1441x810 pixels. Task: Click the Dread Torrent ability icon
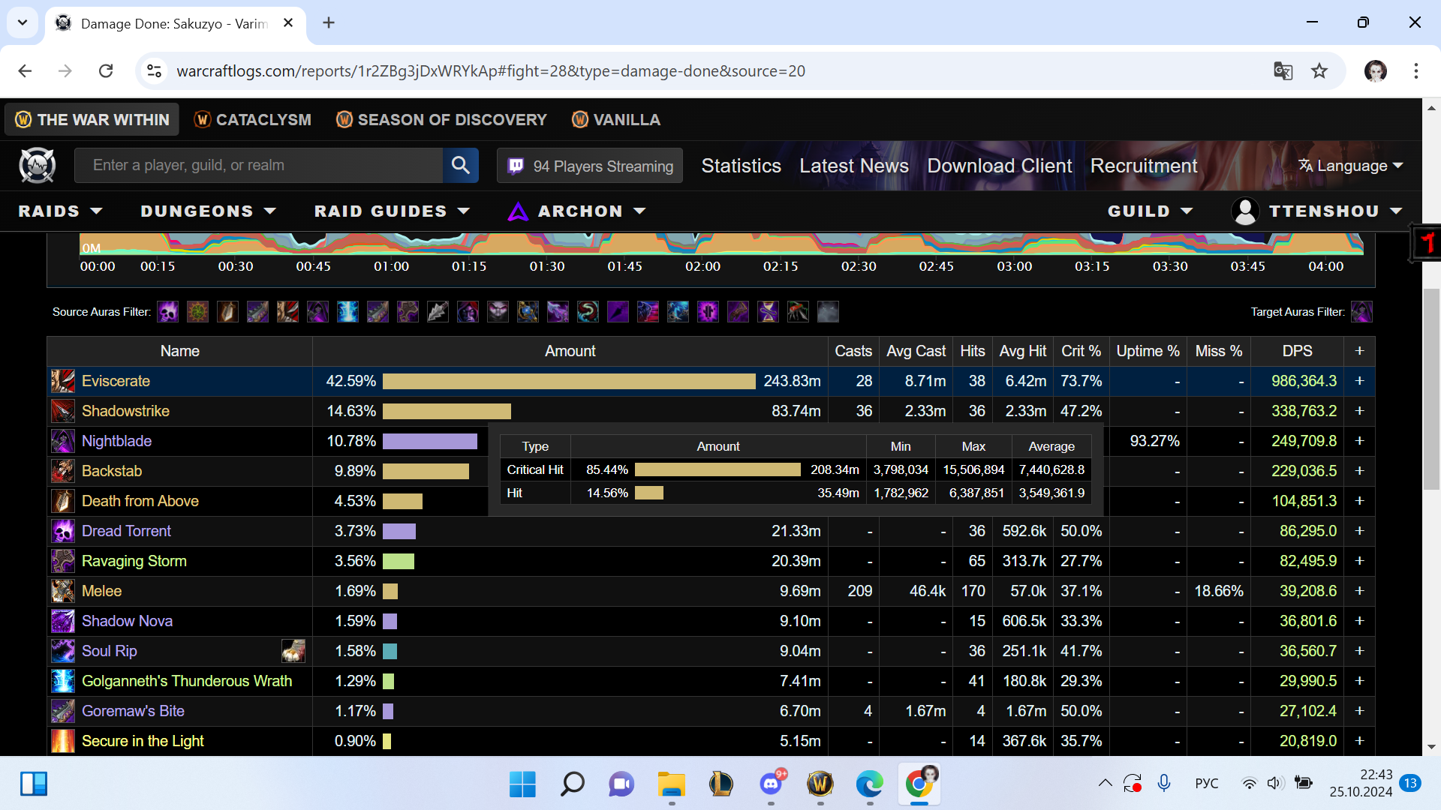[63, 531]
